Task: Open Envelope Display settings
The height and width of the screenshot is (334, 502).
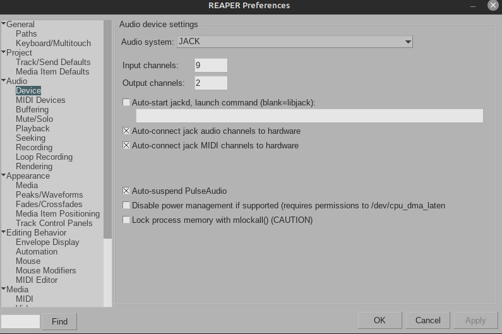Action: coord(47,242)
